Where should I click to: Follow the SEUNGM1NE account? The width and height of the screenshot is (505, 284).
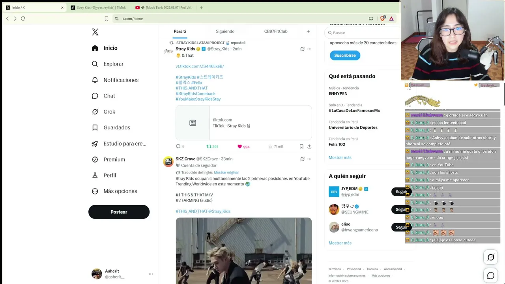pyautogui.click(x=401, y=209)
